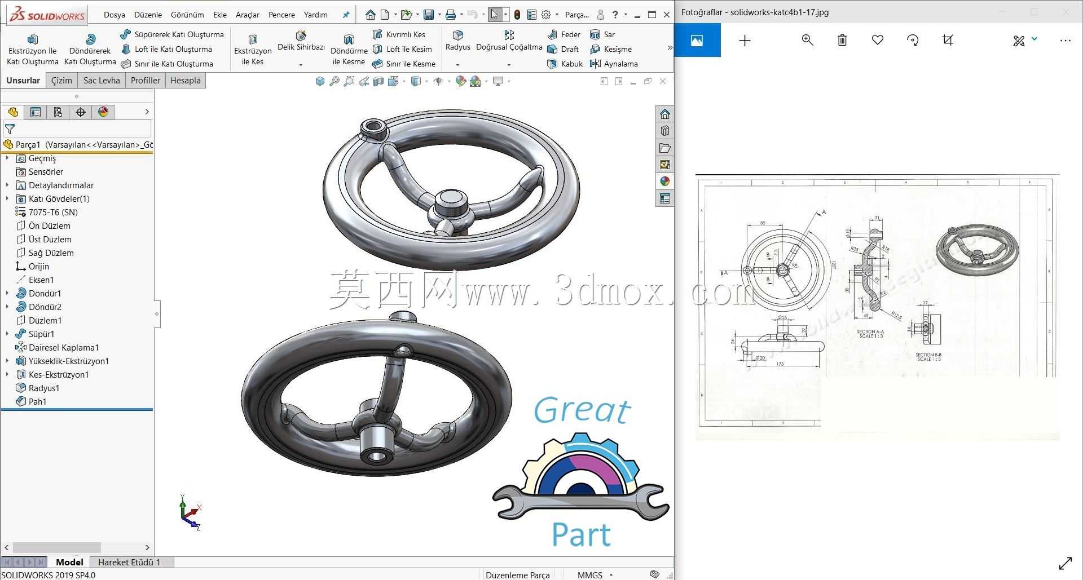Click Crop icon in Photos window
The image size is (1083, 580).
(948, 40)
